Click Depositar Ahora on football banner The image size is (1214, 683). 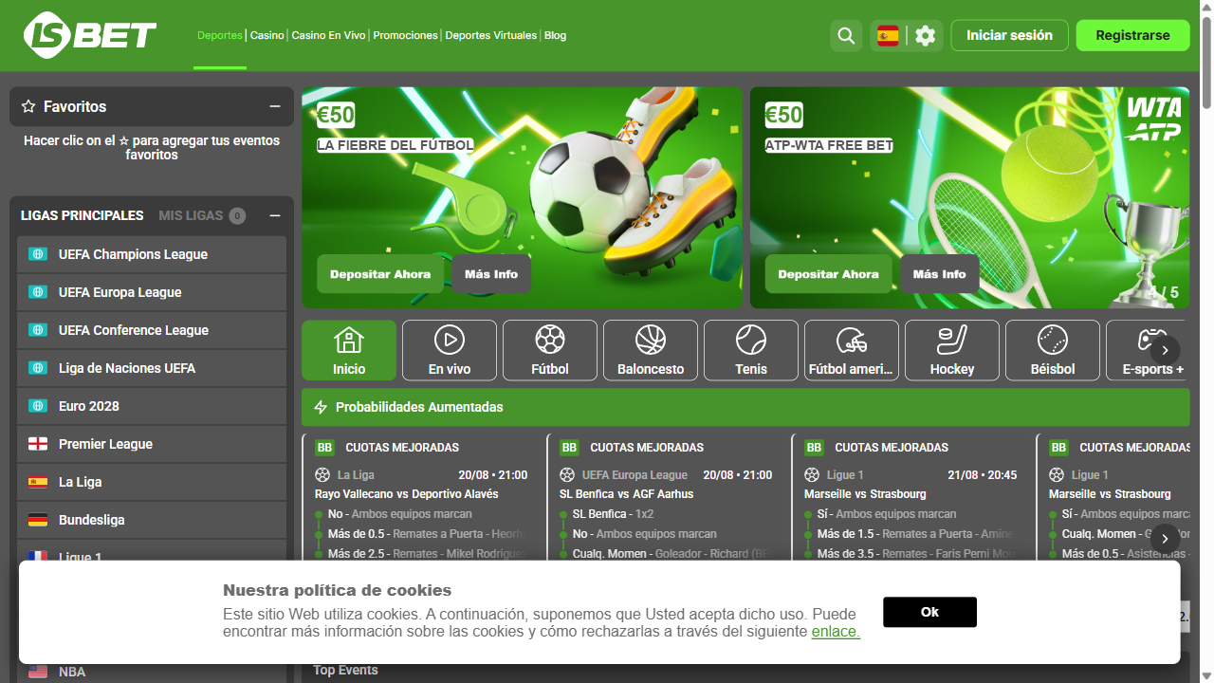point(380,274)
